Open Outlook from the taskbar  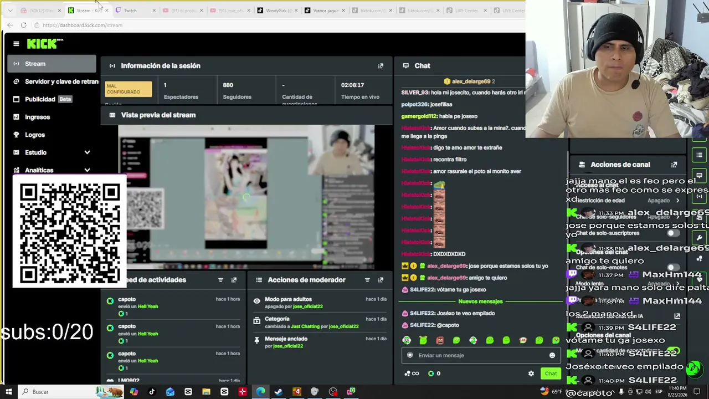click(x=170, y=392)
